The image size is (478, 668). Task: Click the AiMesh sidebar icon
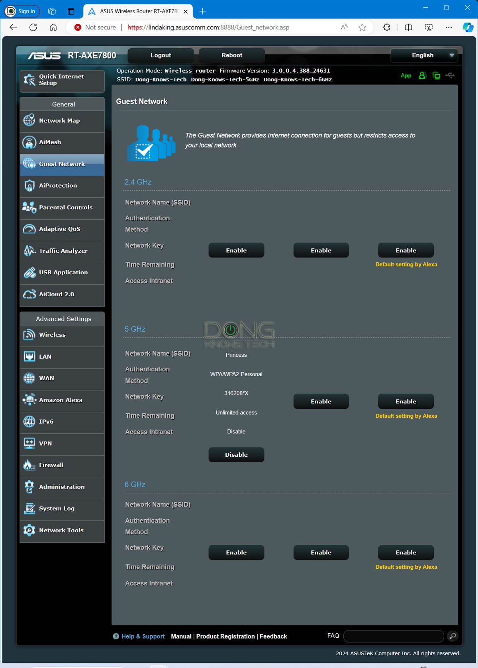tap(29, 142)
